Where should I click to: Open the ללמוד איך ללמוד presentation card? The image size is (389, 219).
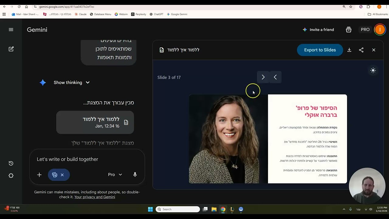[x=95, y=122]
